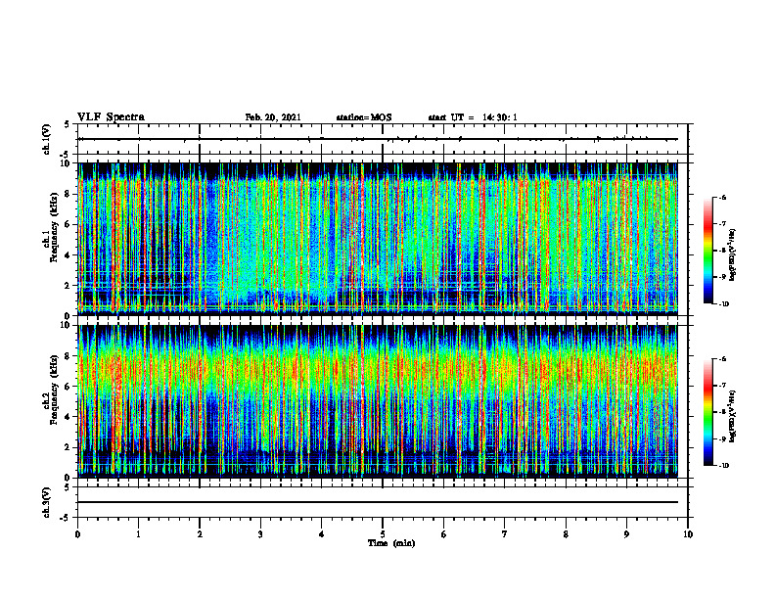This screenshot has height=599, width=775.
Task: Click the time axis tick label 6
Action: pyautogui.click(x=444, y=534)
